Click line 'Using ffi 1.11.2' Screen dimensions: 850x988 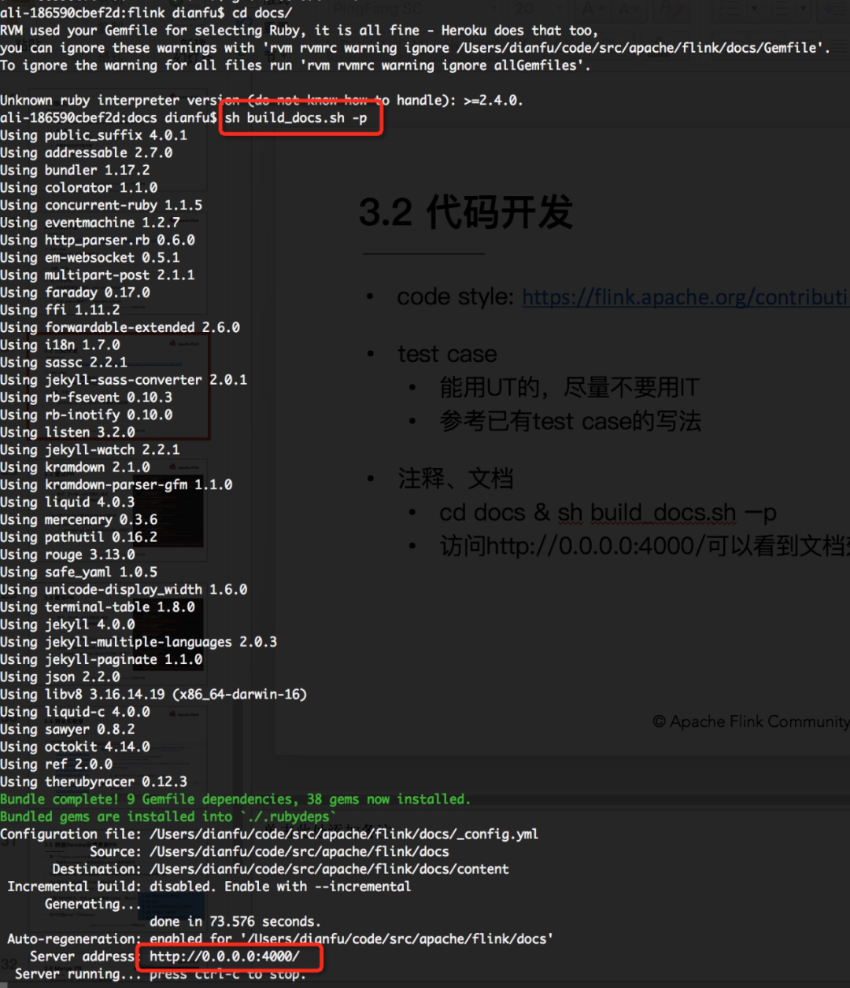[60, 309]
